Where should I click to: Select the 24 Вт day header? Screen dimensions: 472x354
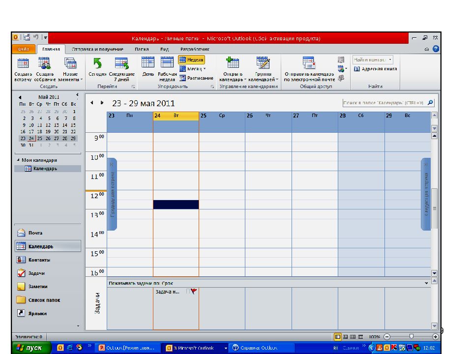point(176,116)
